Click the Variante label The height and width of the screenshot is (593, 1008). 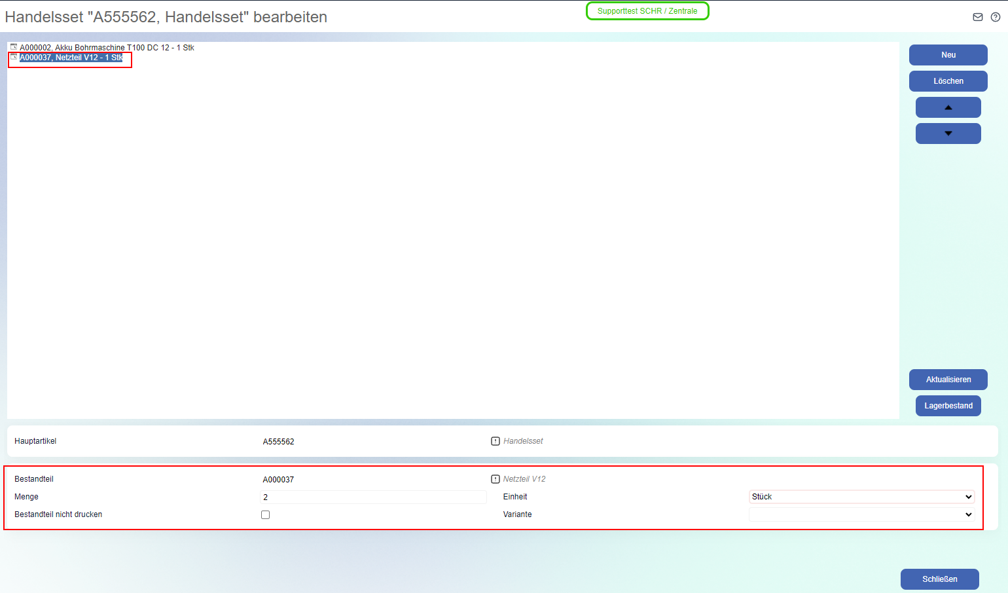(517, 514)
